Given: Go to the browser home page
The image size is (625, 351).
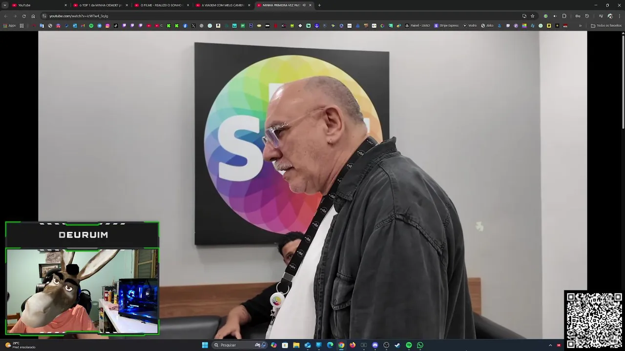Looking at the screenshot, I should [33, 16].
